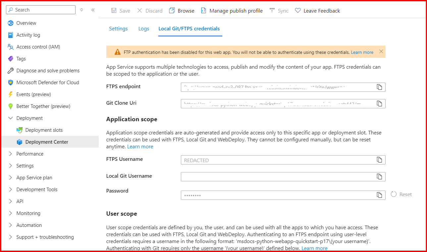Click the Manage publish profile icon
This screenshot has height=252, width=427.
(204, 11)
